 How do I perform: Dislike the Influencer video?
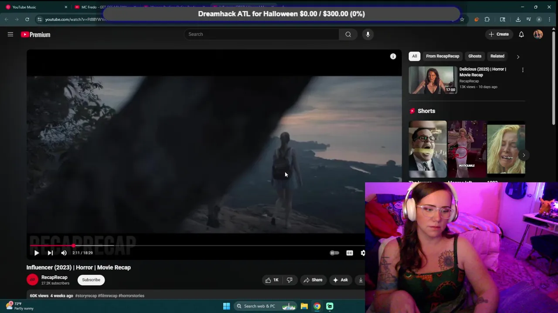pos(289,280)
